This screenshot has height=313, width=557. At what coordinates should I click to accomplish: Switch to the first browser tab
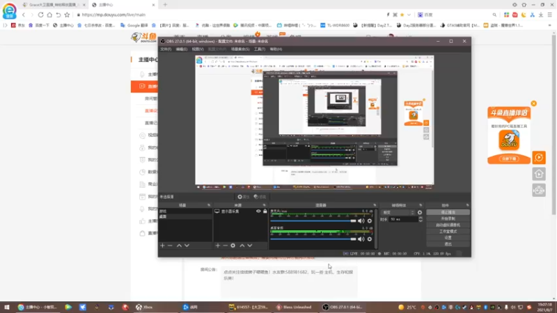tap(54, 5)
